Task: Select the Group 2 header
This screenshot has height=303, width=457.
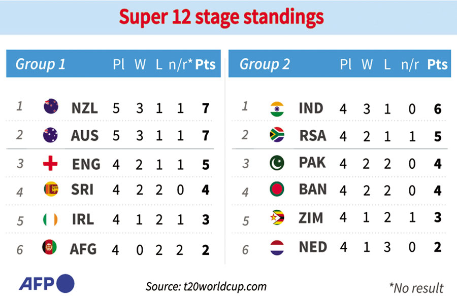Action: pos(265,64)
